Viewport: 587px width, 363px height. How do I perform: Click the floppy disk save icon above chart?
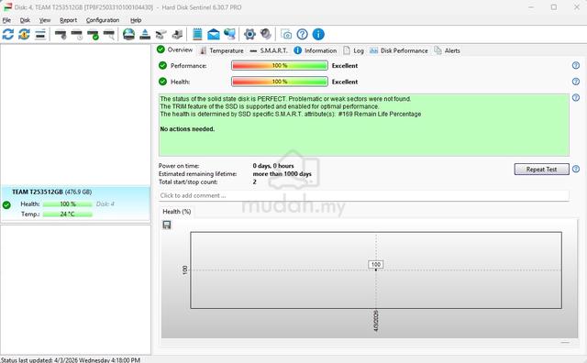coord(167,225)
